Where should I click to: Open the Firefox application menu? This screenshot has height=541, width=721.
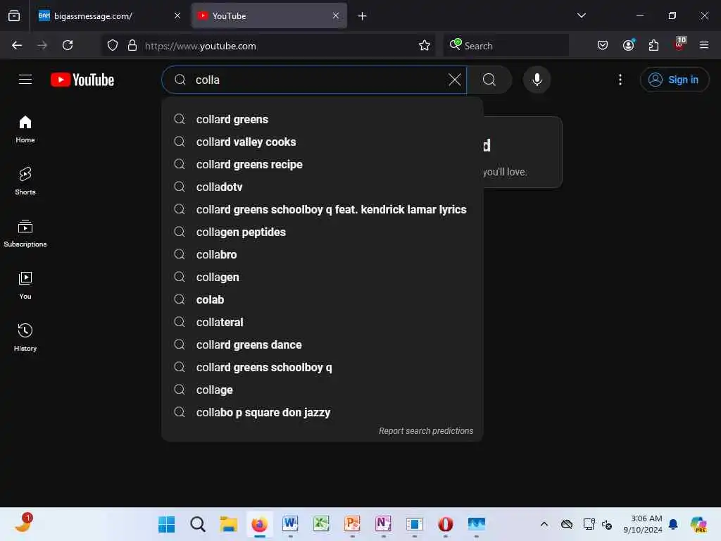click(x=704, y=45)
